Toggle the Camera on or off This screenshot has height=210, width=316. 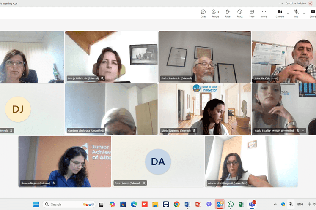280,13
